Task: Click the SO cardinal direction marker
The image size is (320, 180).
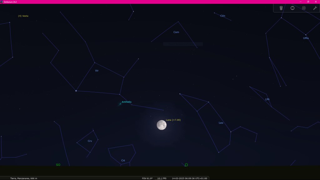Action: pos(58,165)
